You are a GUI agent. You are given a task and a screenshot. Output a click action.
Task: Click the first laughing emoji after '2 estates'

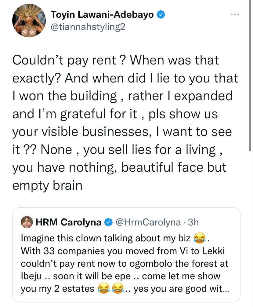(x=104, y=289)
